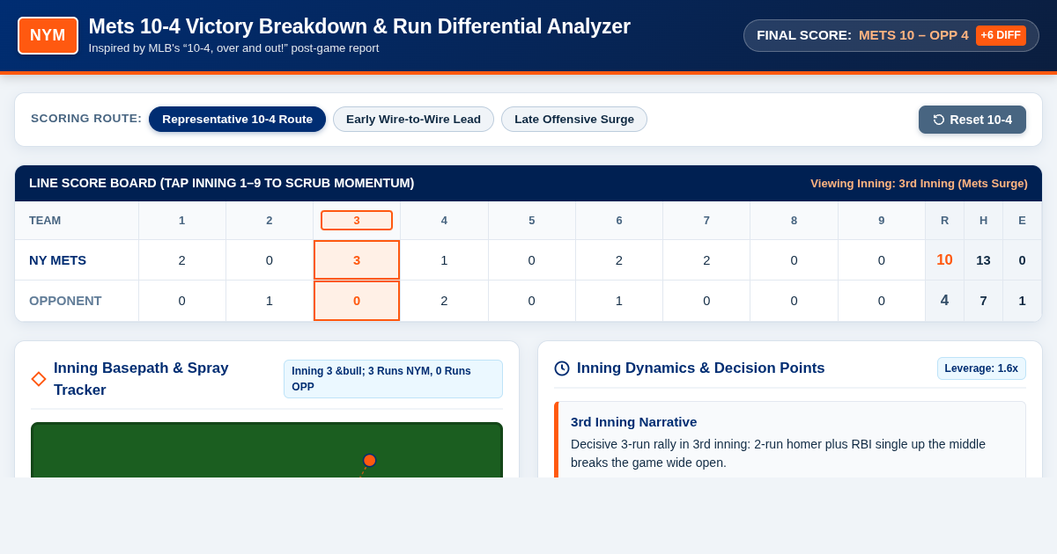
Task: Click the E errors column header
Action: point(1022,221)
